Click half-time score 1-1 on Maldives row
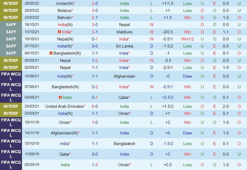Screen dimensions: 247x170 click(226, 32)
